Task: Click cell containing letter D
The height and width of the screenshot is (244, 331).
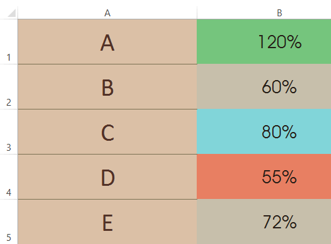Action: point(107,177)
